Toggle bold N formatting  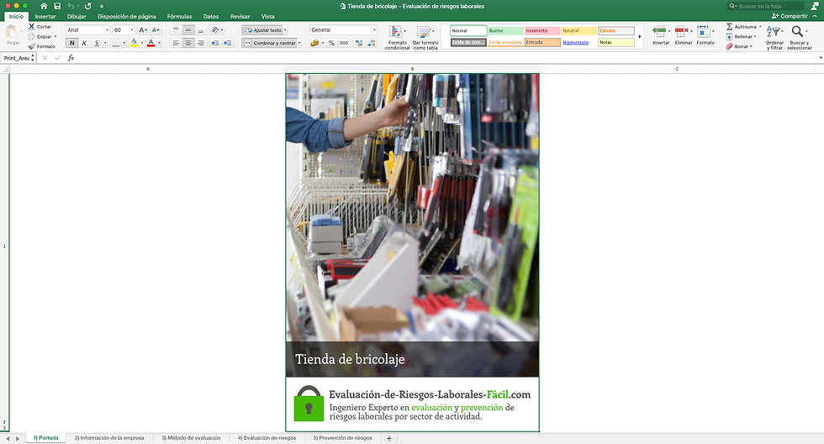[x=72, y=43]
